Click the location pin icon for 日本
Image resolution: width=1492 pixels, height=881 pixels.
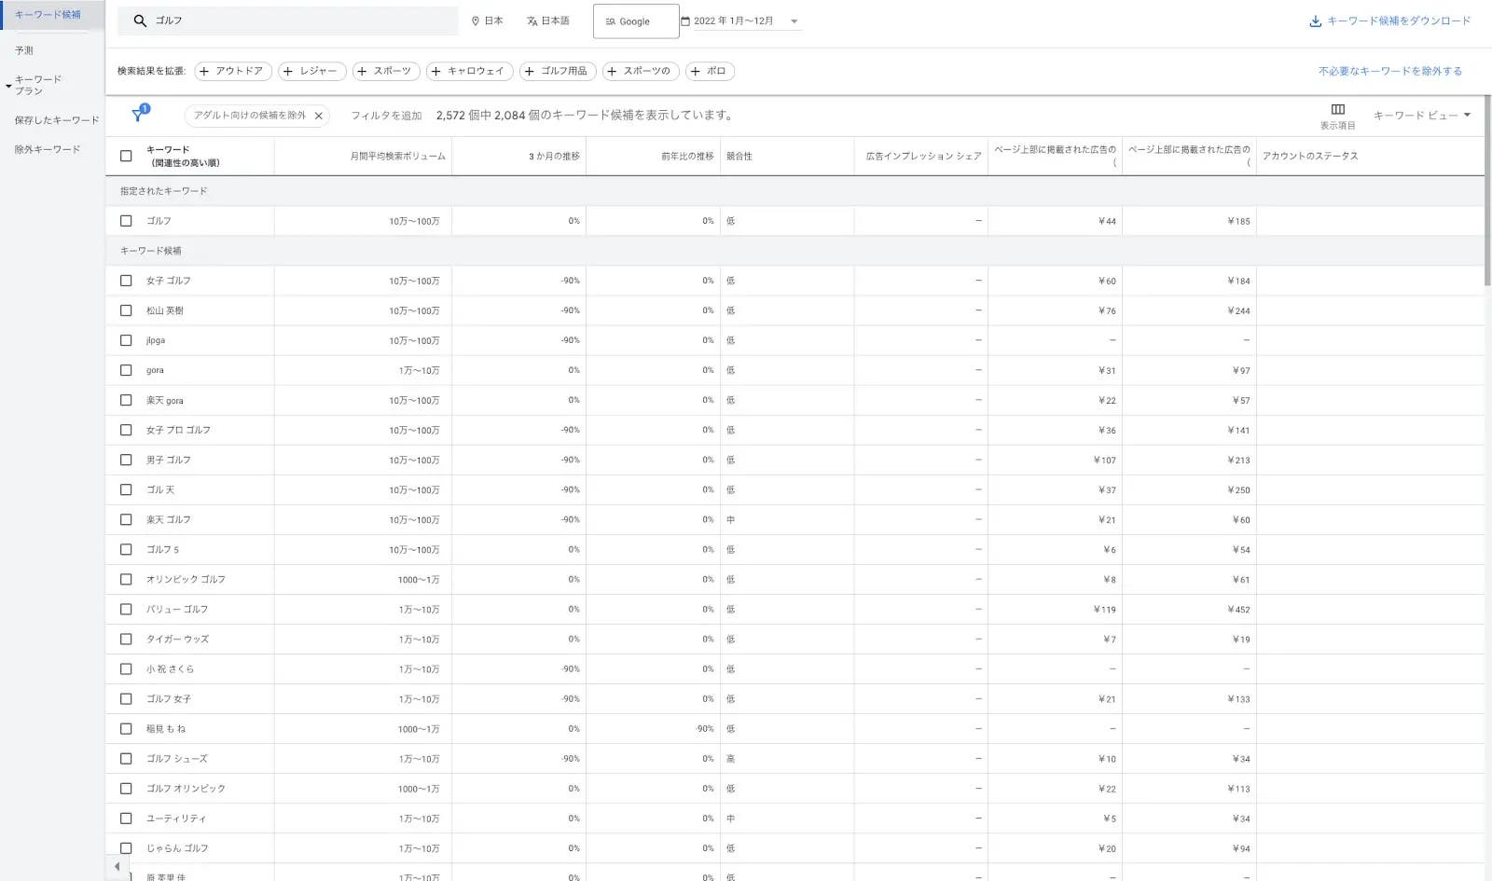pos(476,21)
